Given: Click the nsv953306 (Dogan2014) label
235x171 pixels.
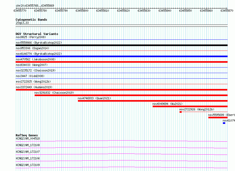Looking at the screenshot, I should [32, 48].
